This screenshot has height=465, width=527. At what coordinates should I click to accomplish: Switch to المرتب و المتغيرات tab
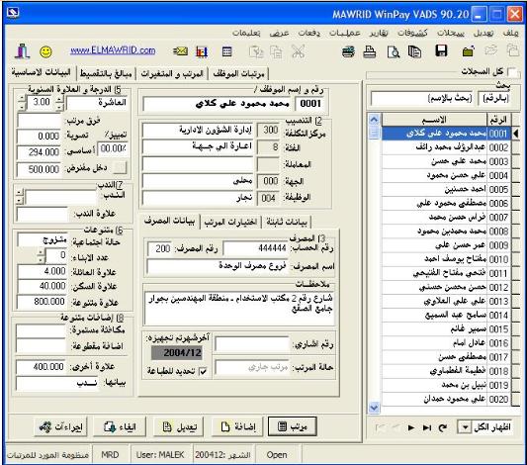coord(172,73)
